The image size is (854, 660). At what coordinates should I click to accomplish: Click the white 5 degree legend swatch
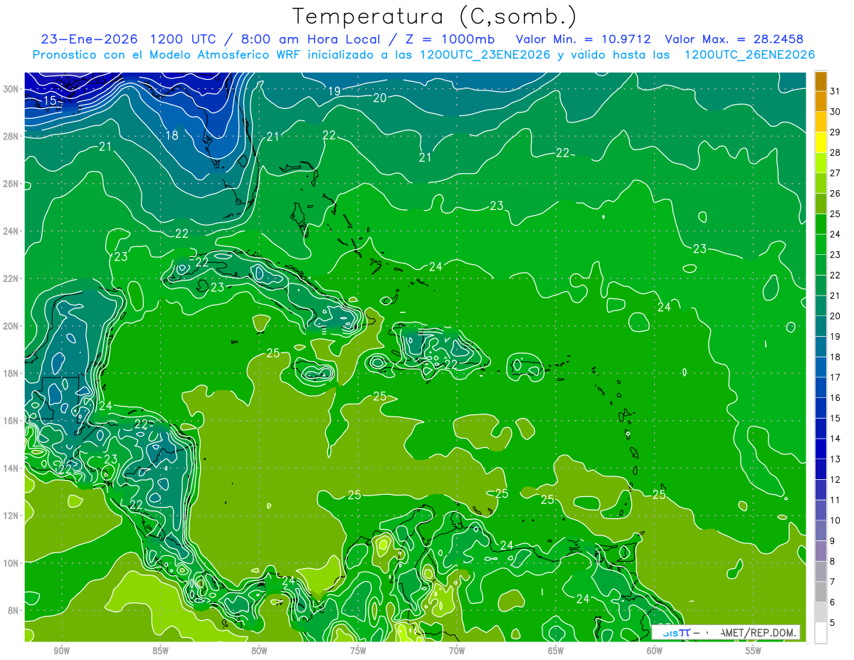pyautogui.click(x=821, y=633)
